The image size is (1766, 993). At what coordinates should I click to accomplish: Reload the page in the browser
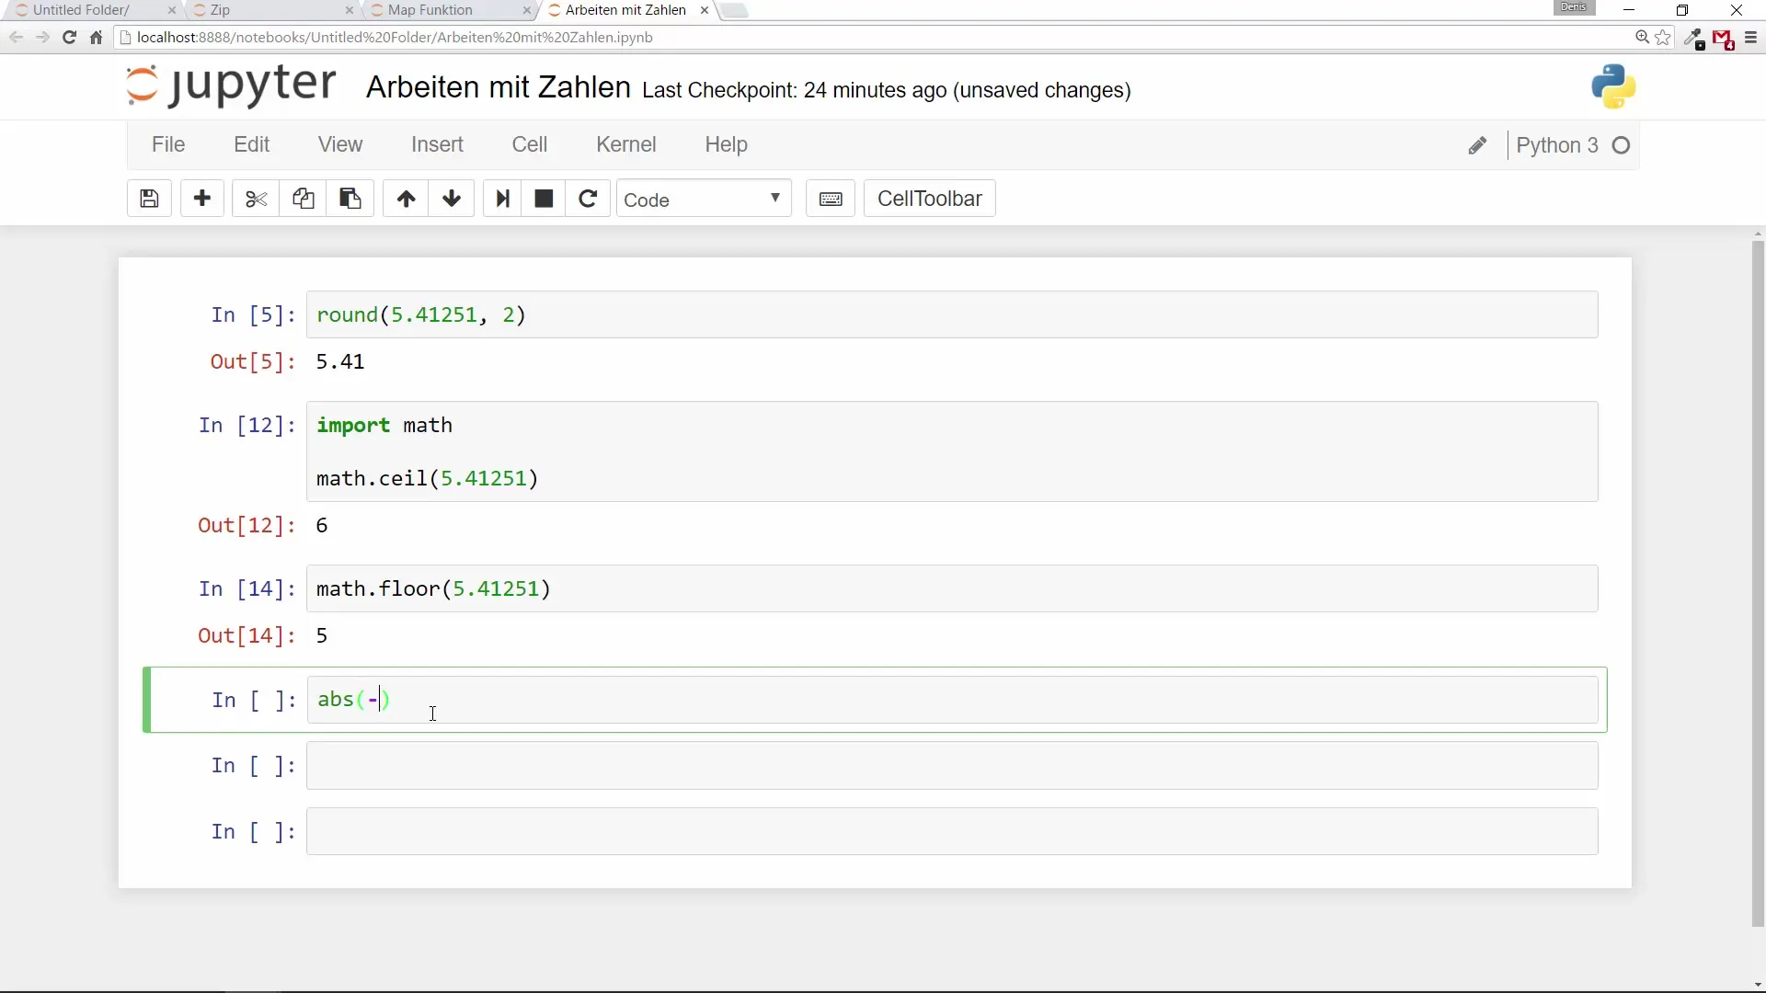(69, 38)
